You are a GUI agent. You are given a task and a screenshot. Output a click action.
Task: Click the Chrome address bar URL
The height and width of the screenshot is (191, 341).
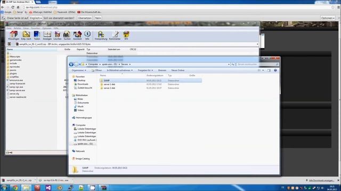[42, 7]
